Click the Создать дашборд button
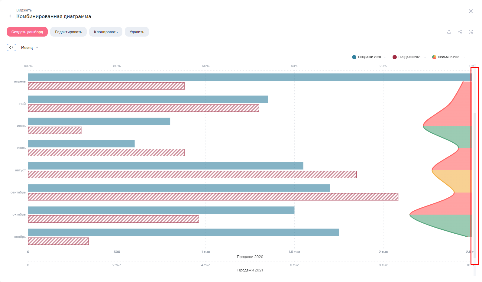The width and height of the screenshot is (482, 282). pyautogui.click(x=27, y=32)
